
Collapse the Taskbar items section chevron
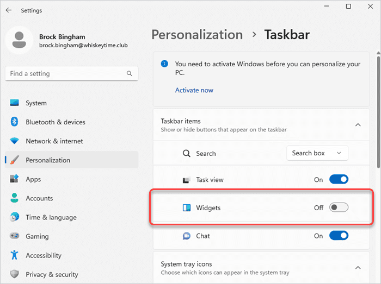(x=358, y=125)
